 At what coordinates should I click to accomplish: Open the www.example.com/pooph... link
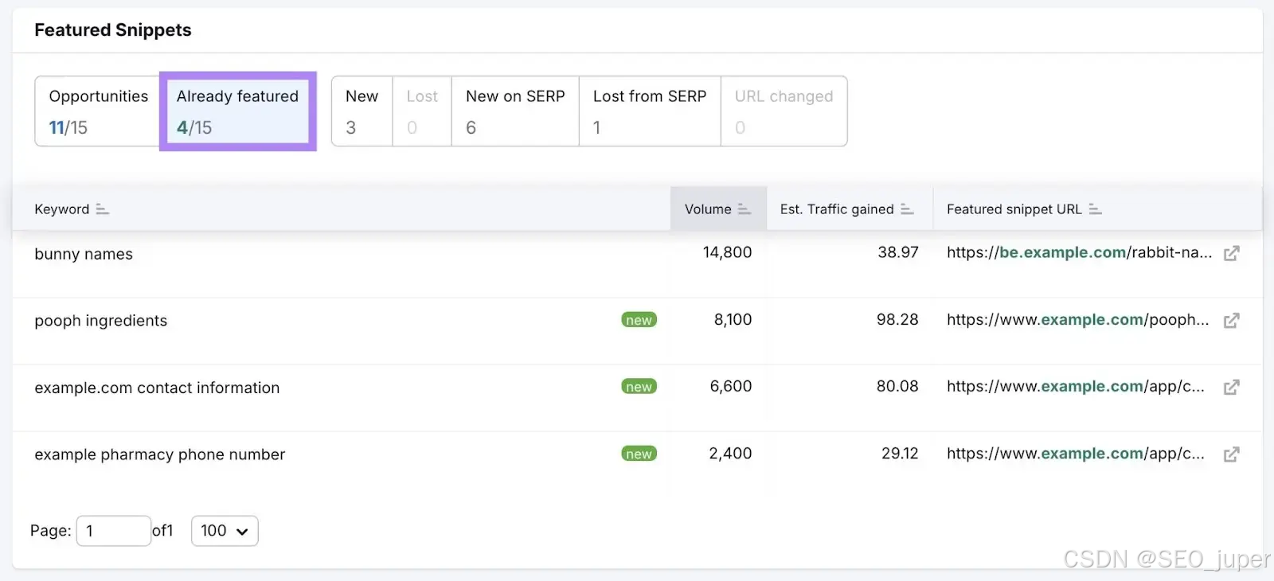(1077, 320)
